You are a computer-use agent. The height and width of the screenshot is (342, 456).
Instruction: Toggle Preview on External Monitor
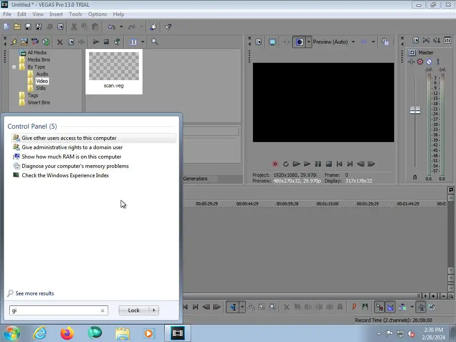pos(272,42)
